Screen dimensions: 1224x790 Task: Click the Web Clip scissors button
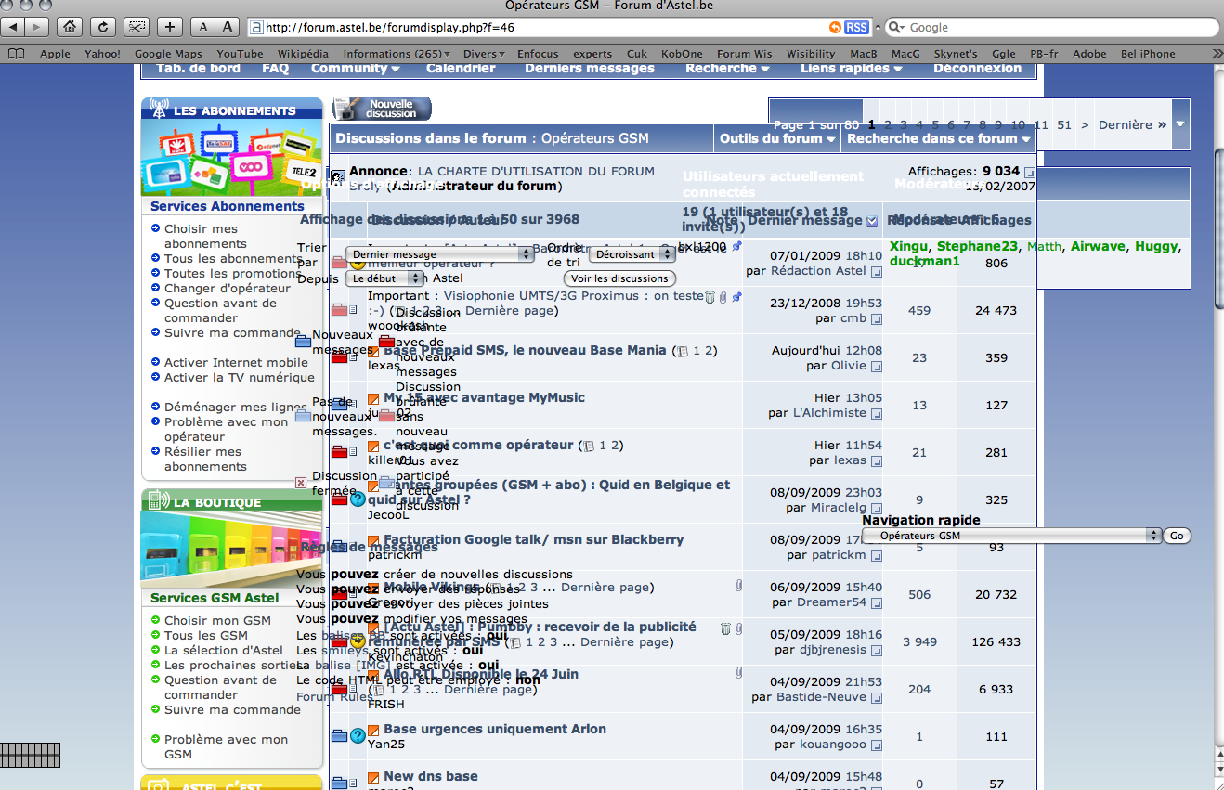(x=137, y=27)
